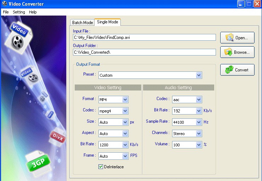Image resolution: width=262 pixels, height=181 pixels.
Task: Open the Help menu
Action: 33,12
